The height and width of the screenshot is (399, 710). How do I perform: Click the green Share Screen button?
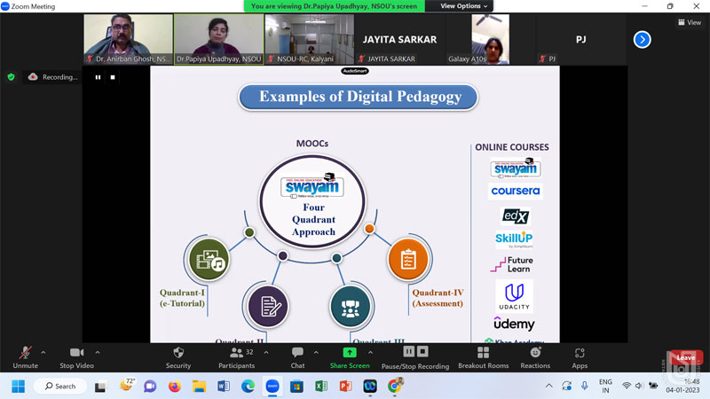coord(350,357)
